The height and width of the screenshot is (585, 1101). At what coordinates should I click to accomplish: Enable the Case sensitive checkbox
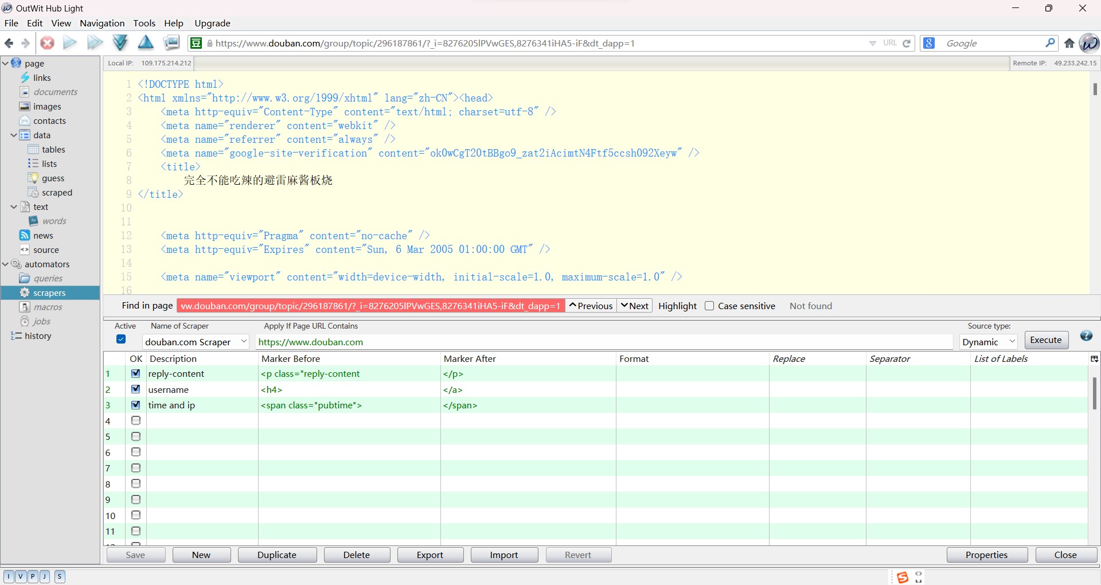point(709,306)
